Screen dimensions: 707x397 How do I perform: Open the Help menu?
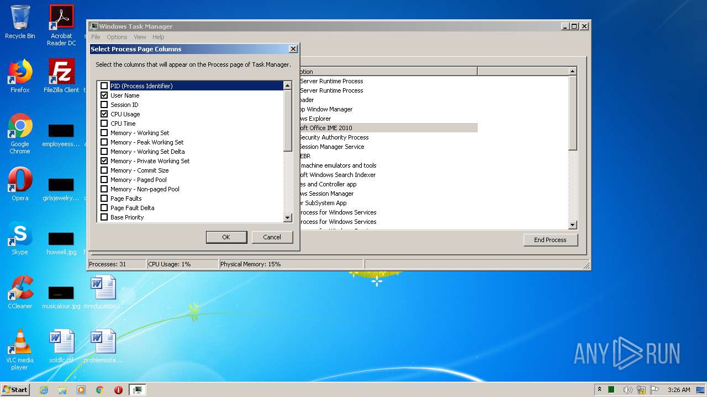158,37
